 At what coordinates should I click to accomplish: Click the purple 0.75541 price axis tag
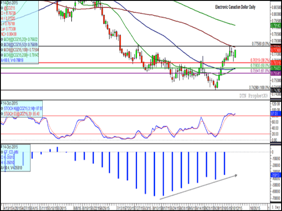(276, 73)
